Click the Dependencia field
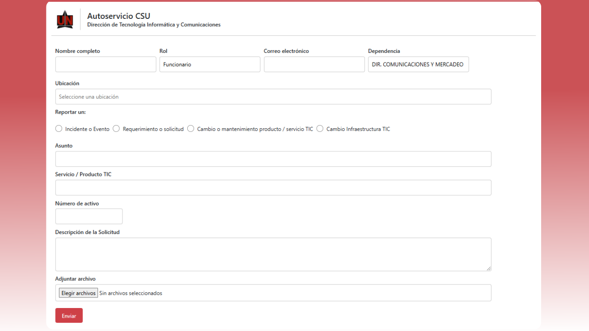589x331 pixels. (x=418, y=64)
